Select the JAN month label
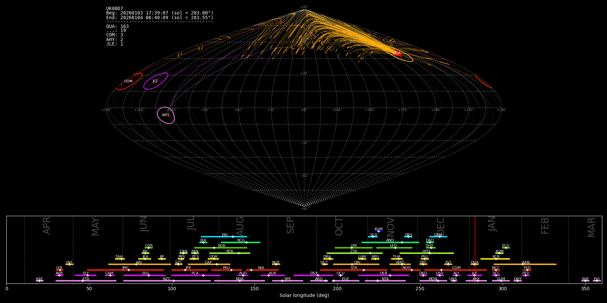 pyautogui.click(x=492, y=224)
